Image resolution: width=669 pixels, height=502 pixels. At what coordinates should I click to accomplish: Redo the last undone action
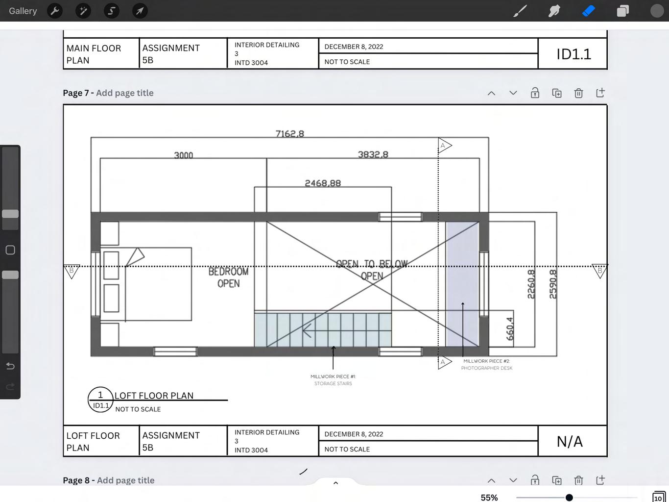point(10,387)
